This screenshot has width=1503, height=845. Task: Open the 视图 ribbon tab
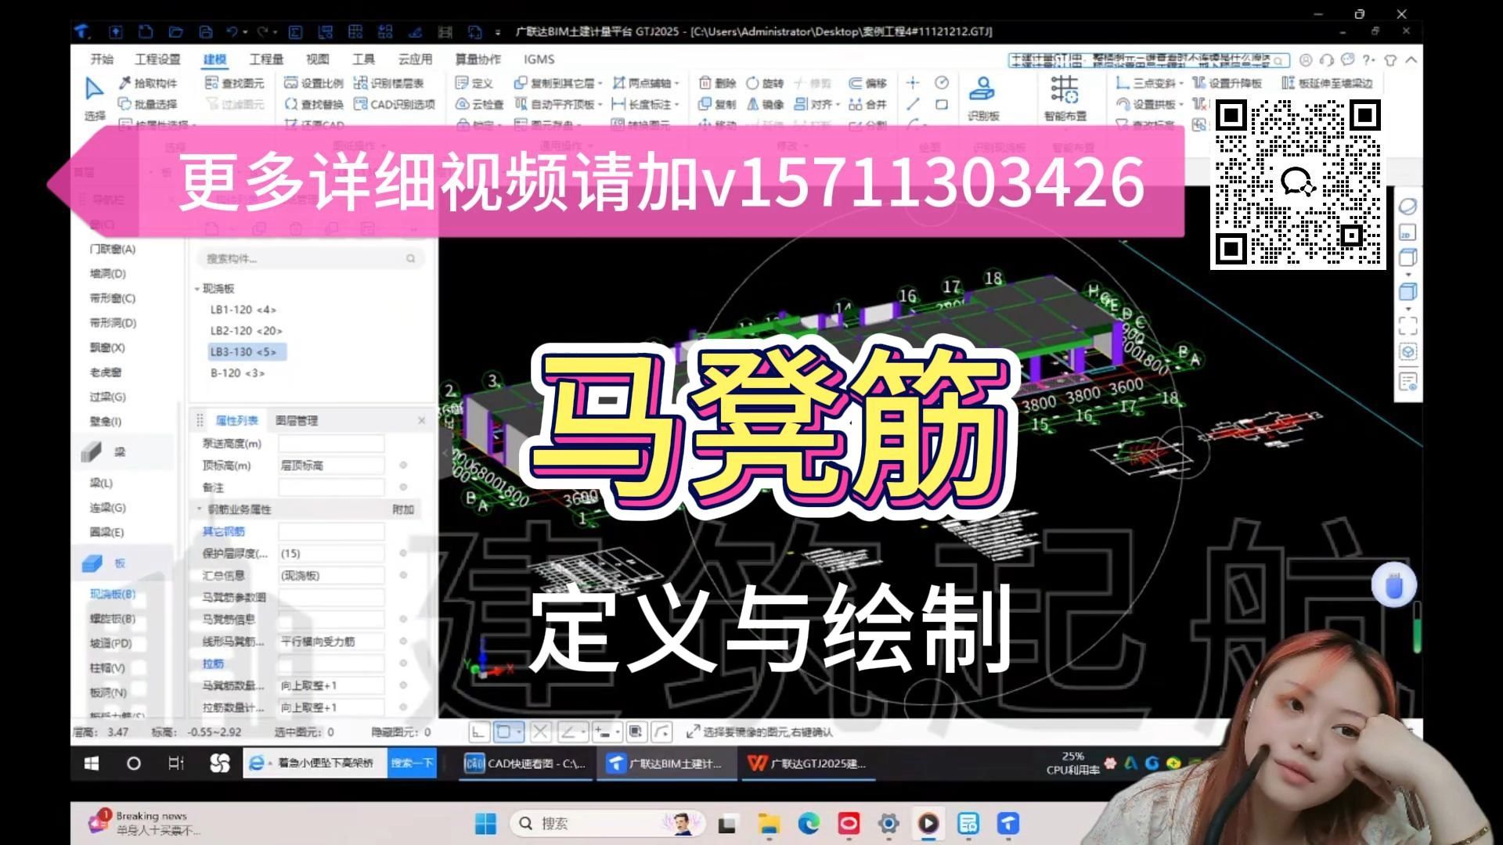[x=317, y=59]
